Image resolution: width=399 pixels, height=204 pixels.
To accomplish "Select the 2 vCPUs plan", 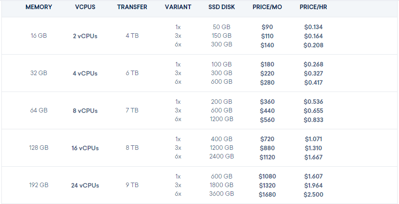I will (x=85, y=36).
